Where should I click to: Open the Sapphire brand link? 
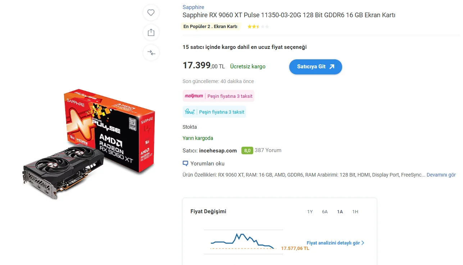coord(193,7)
